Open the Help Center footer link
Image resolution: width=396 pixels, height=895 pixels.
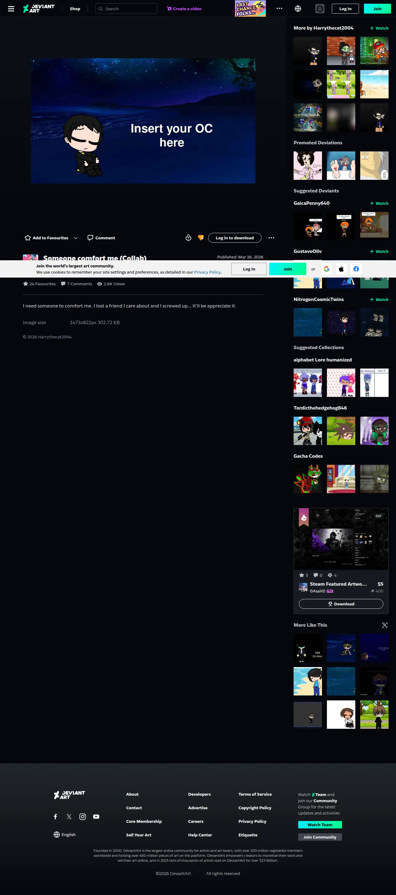pos(200,835)
